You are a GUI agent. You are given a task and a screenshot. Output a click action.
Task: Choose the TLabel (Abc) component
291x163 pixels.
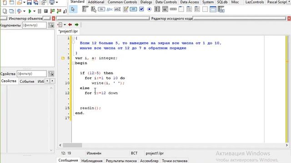(110, 9)
